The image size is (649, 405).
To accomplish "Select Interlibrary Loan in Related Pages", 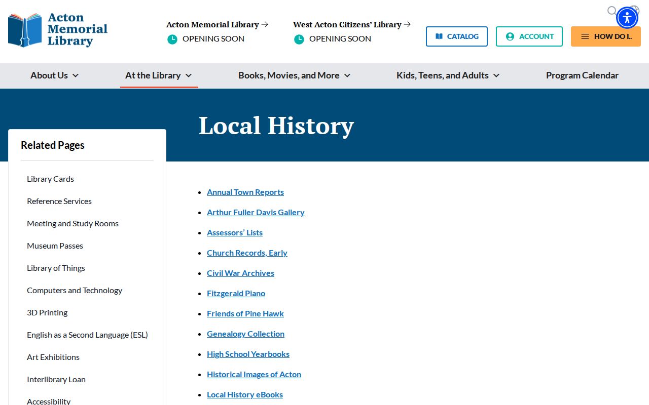I will pos(56,379).
